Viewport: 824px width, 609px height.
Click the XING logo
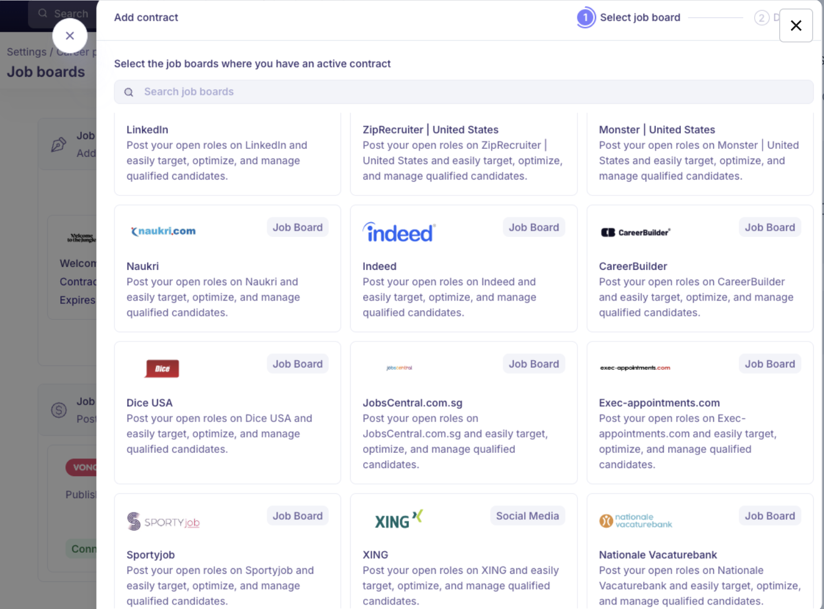(398, 519)
